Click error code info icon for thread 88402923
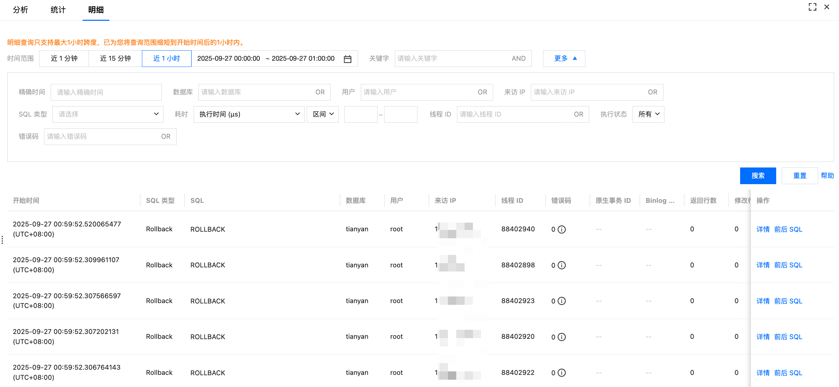 [561, 301]
